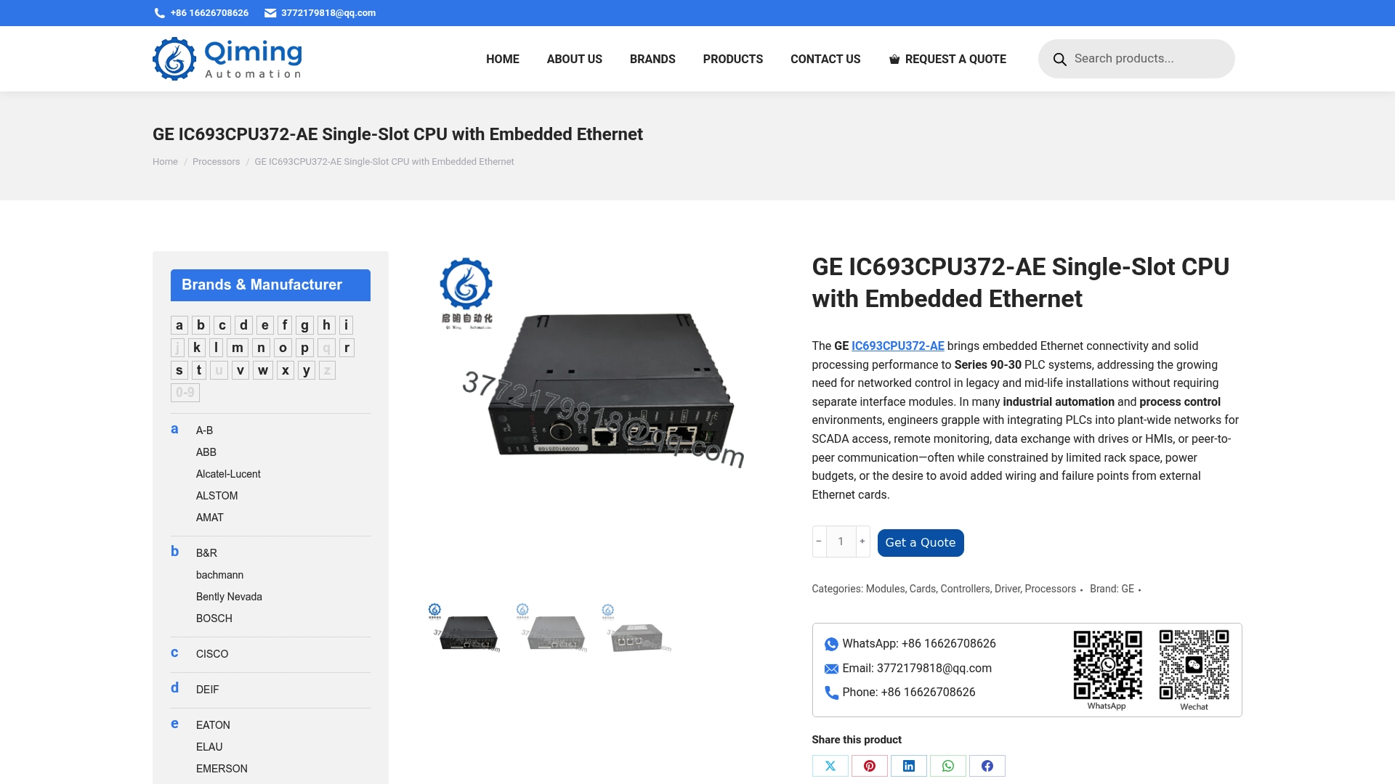Select third product thumbnail
Screen dimensions: 1395x784
(637, 629)
